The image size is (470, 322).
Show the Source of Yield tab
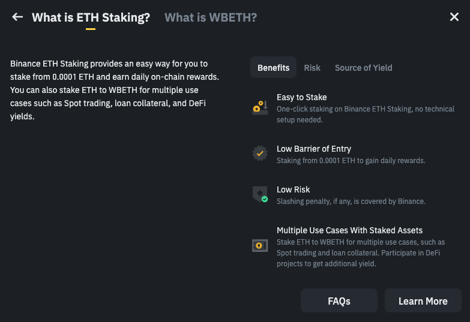click(x=363, y=68)
